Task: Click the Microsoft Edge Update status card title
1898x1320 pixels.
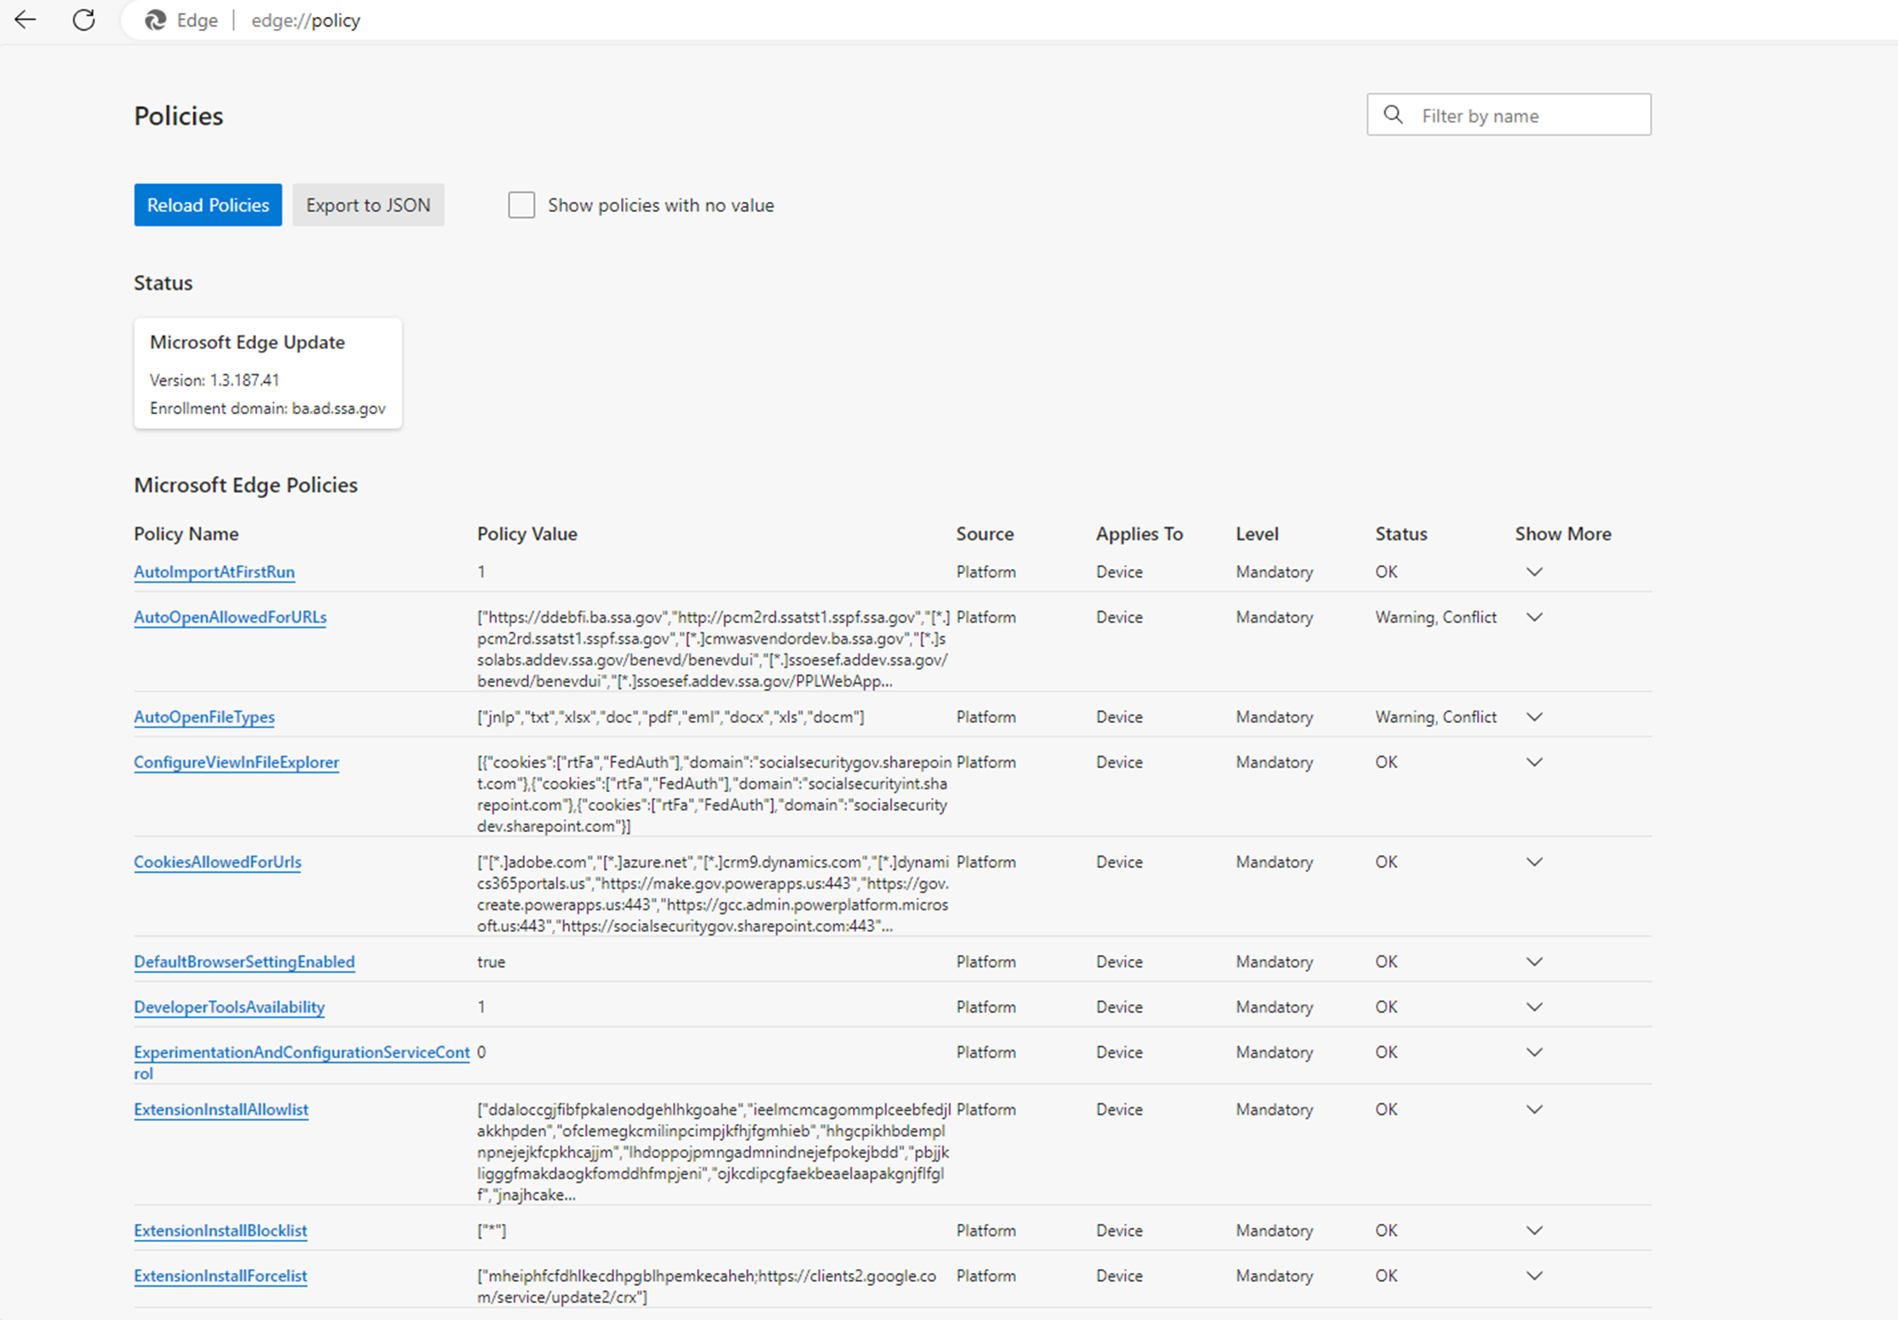Action: [x=247, y=341]
